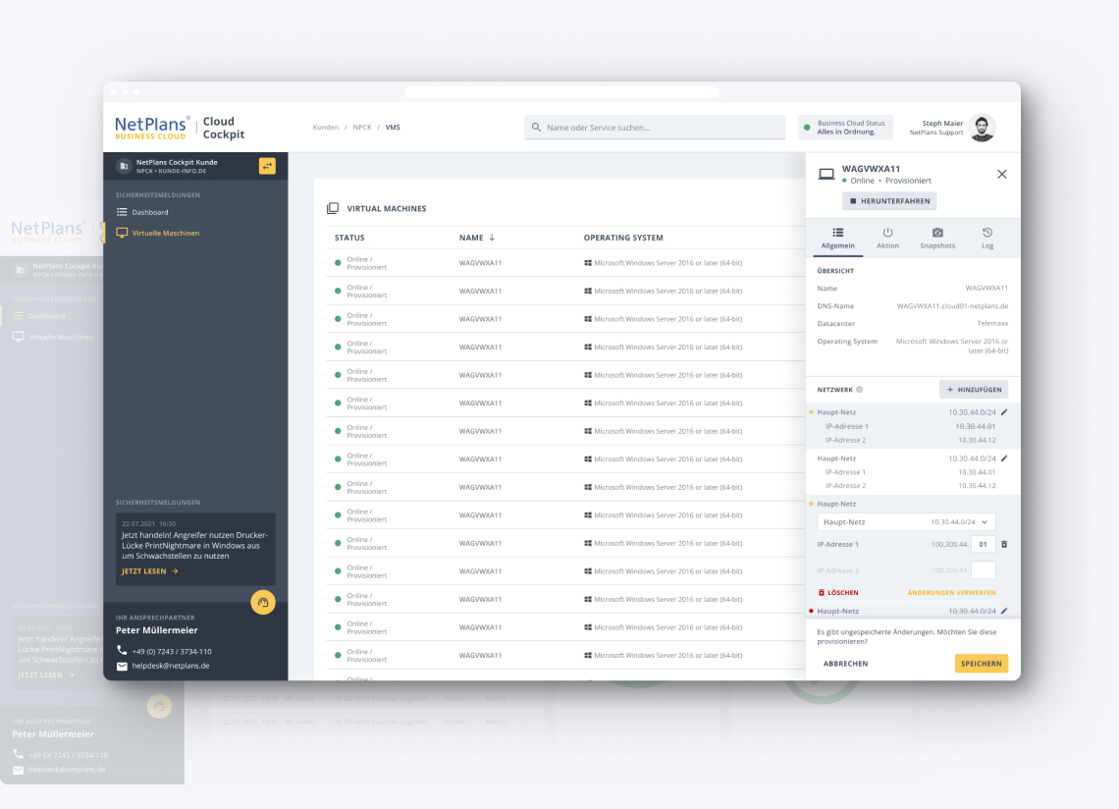Viewport: 1119px width, 809px height.
Task: Switch to the Aktion tab
Action: [887, 238]
